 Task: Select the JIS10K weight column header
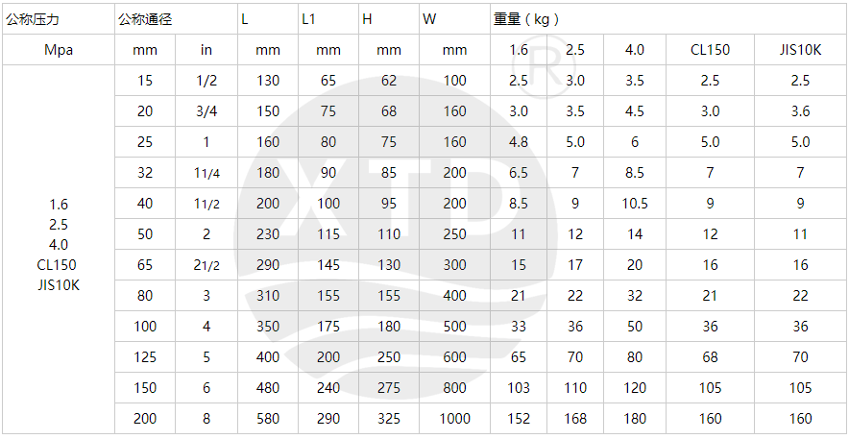pos(801,50)
